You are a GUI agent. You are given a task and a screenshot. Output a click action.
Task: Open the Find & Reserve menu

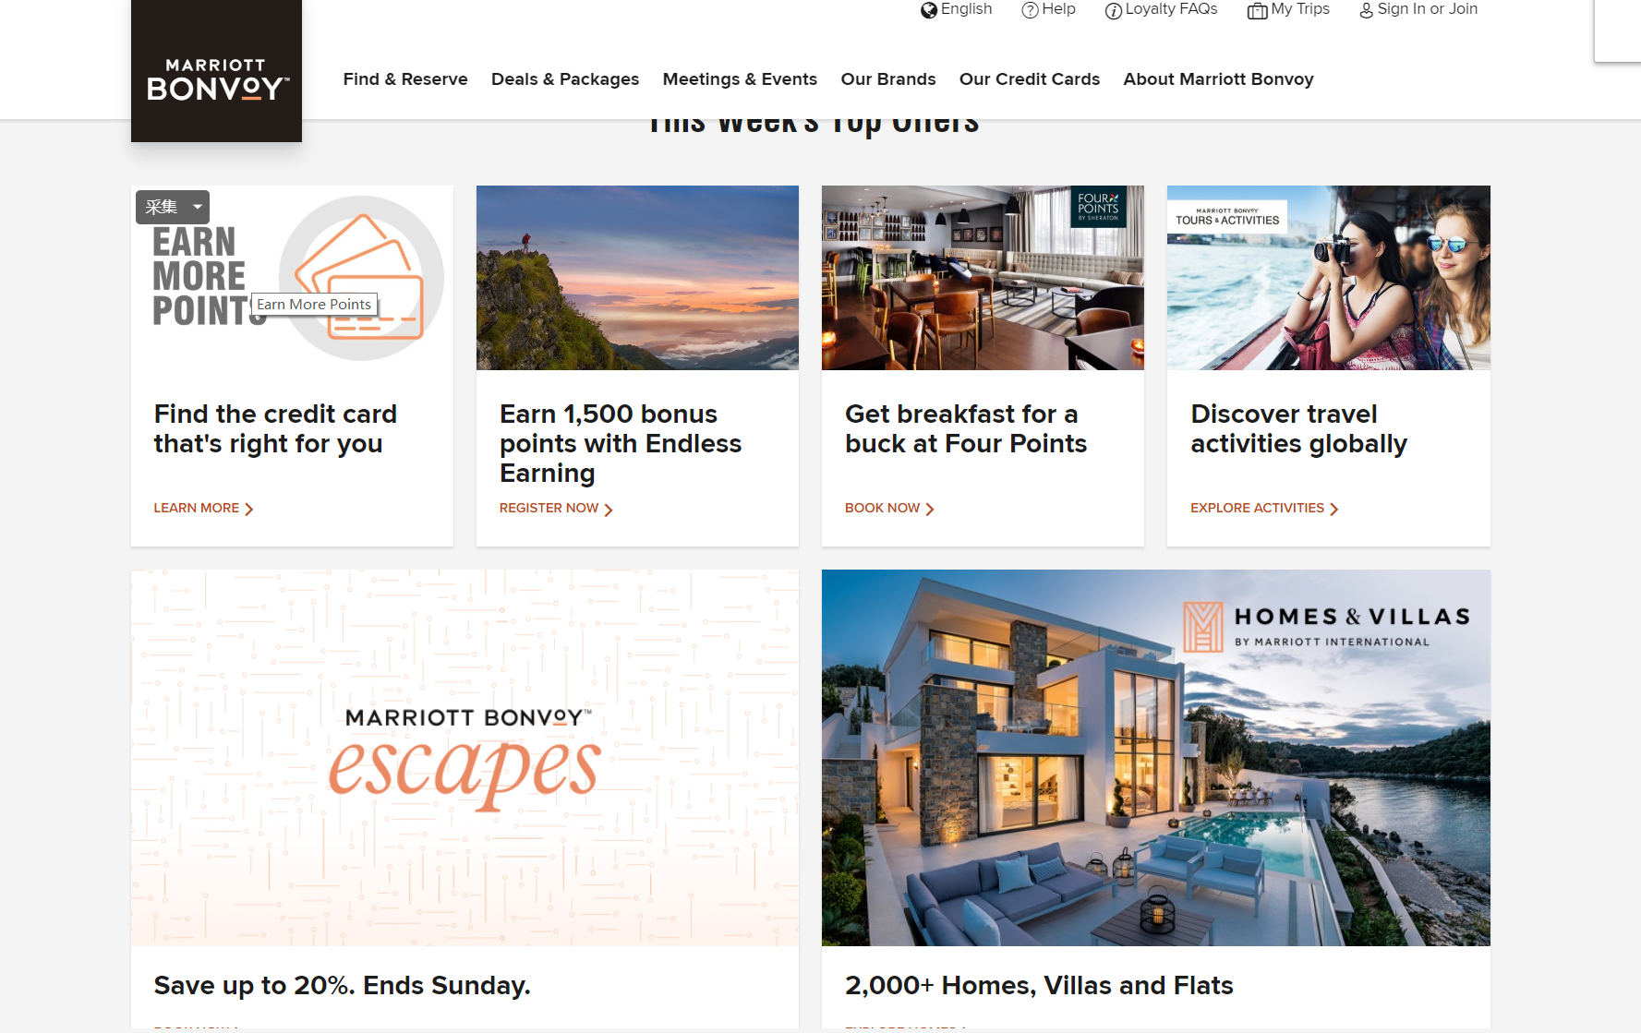coord(405,79)
